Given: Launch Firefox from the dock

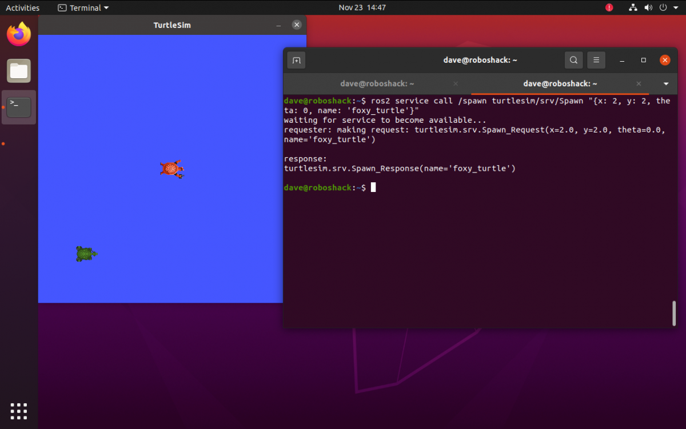Looking at the screenshot, I should [x=19, y=35].
